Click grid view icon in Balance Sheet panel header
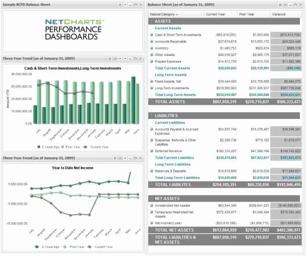The height and width of the screenshot is (256, 306). 285,5
